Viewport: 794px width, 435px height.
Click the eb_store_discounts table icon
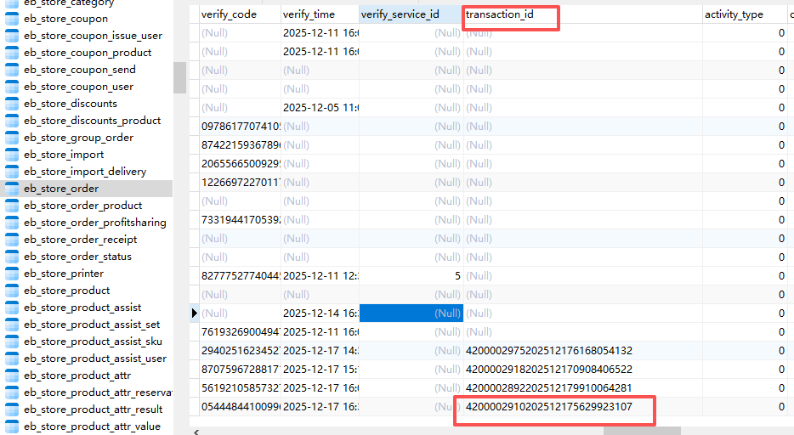12,104
